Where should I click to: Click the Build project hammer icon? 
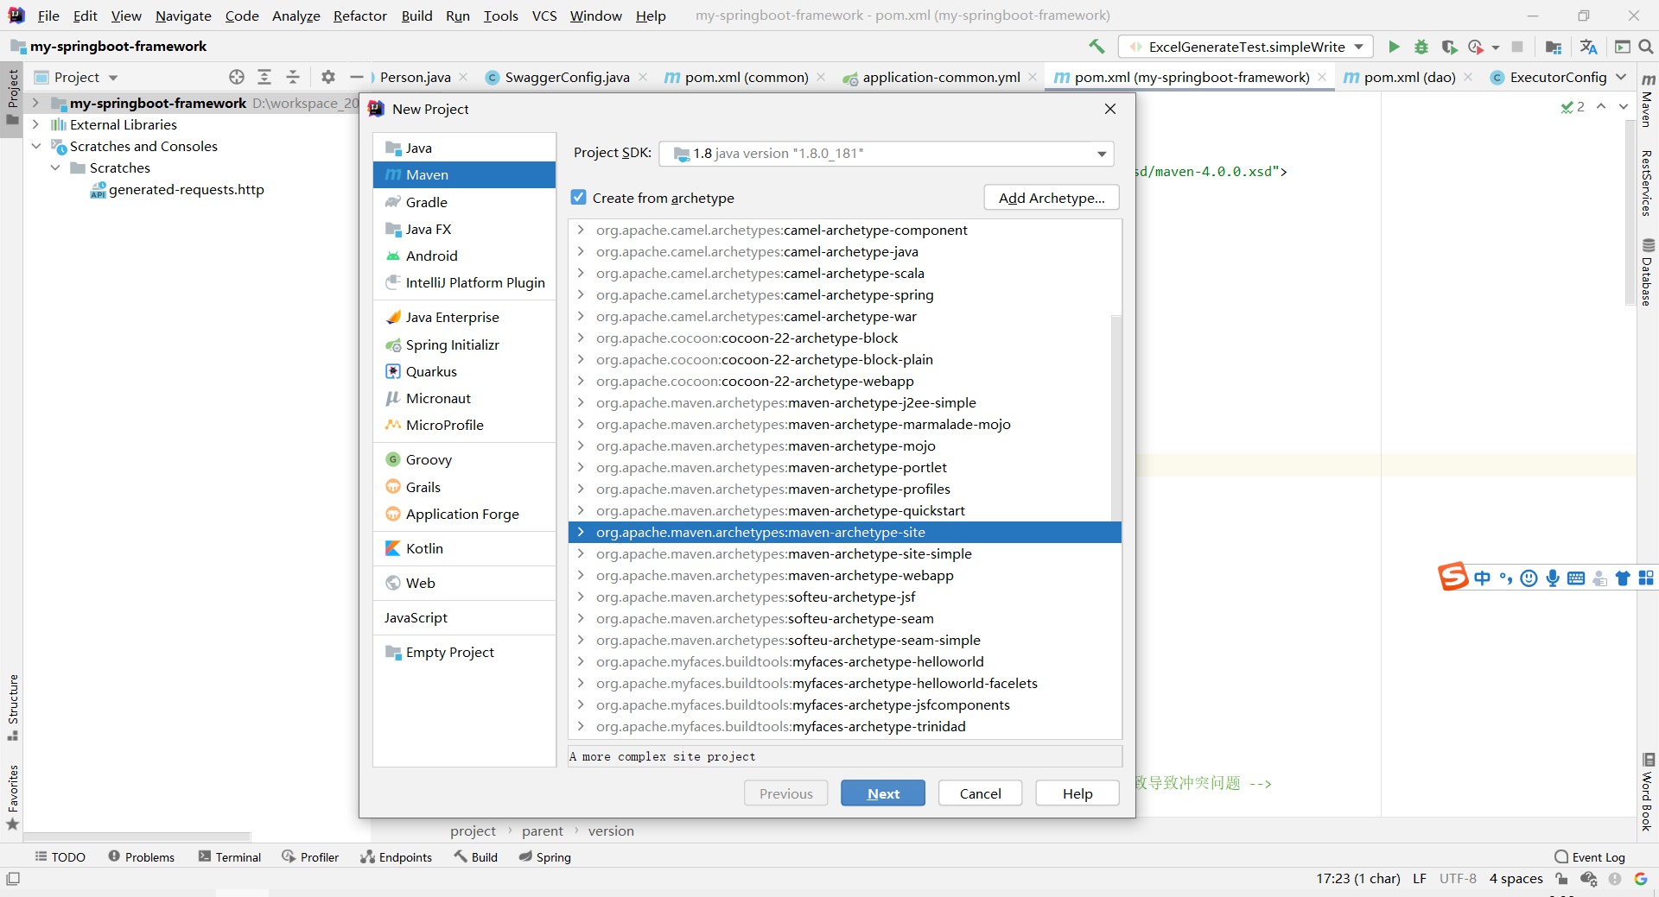pyautogui.click(x=1096, y=47)
